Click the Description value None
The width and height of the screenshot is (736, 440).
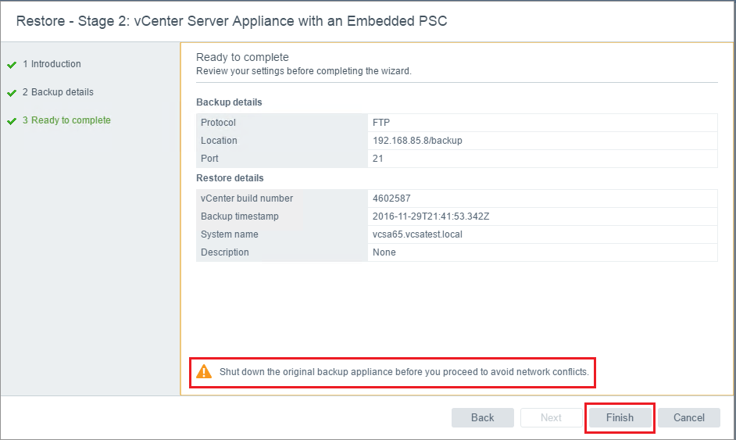[x=384, y=252]
